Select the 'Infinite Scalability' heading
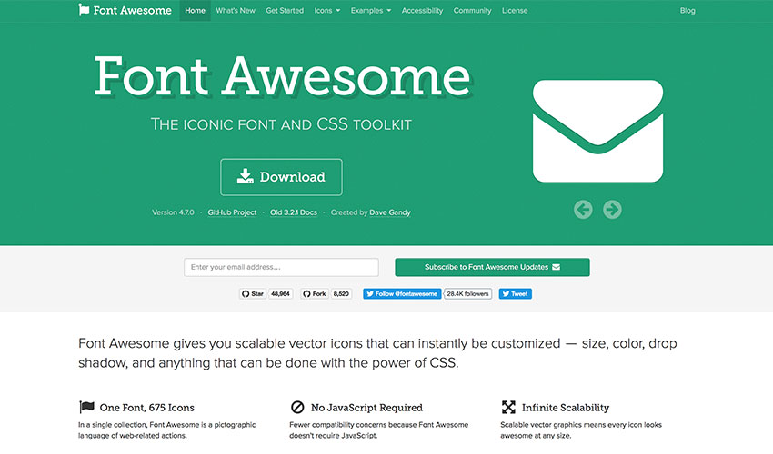The image size is (773, 454). click(566, 408)
